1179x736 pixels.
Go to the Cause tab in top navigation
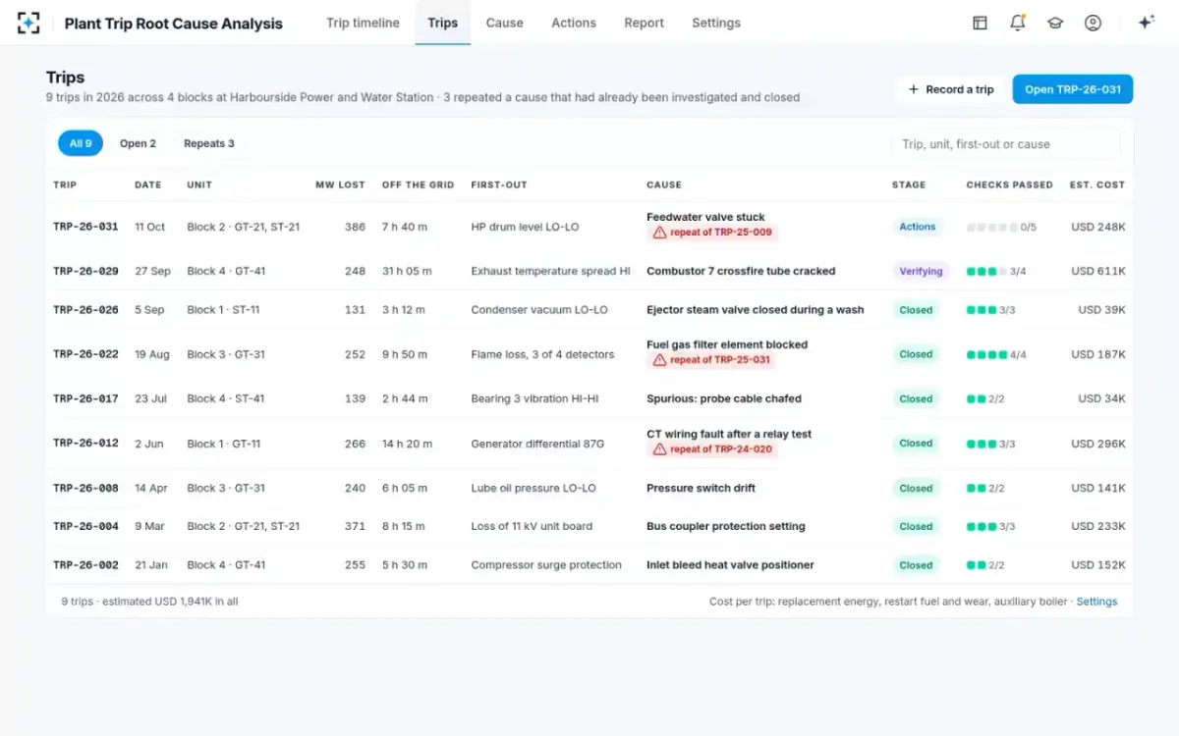[504, 23]
